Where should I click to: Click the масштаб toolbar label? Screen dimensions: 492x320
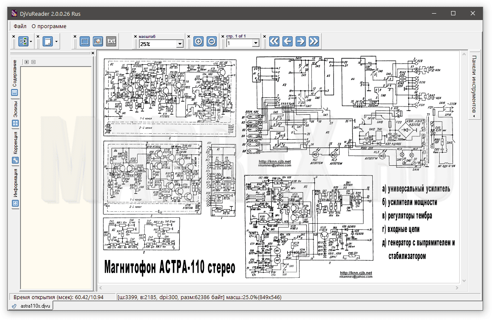click(147, 36)
